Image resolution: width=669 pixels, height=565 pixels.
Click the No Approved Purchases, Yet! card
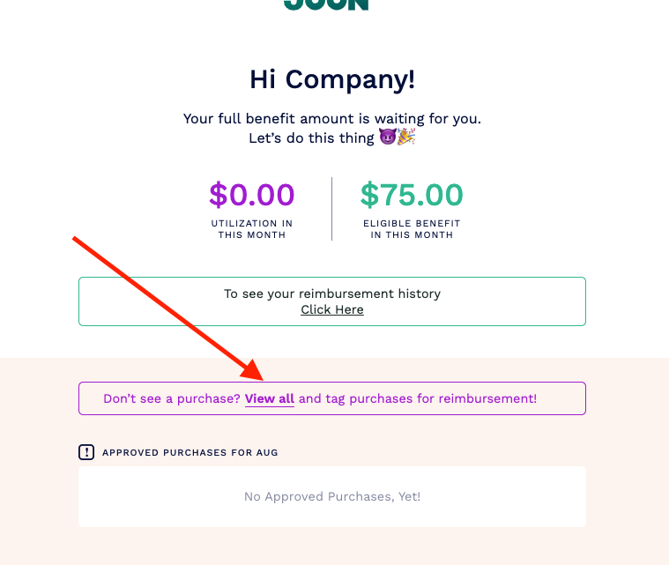332,496
